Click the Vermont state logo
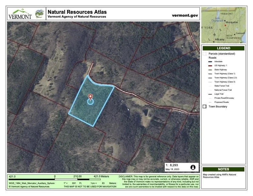This screenshot has height=196, width=253. coord(20,14)
